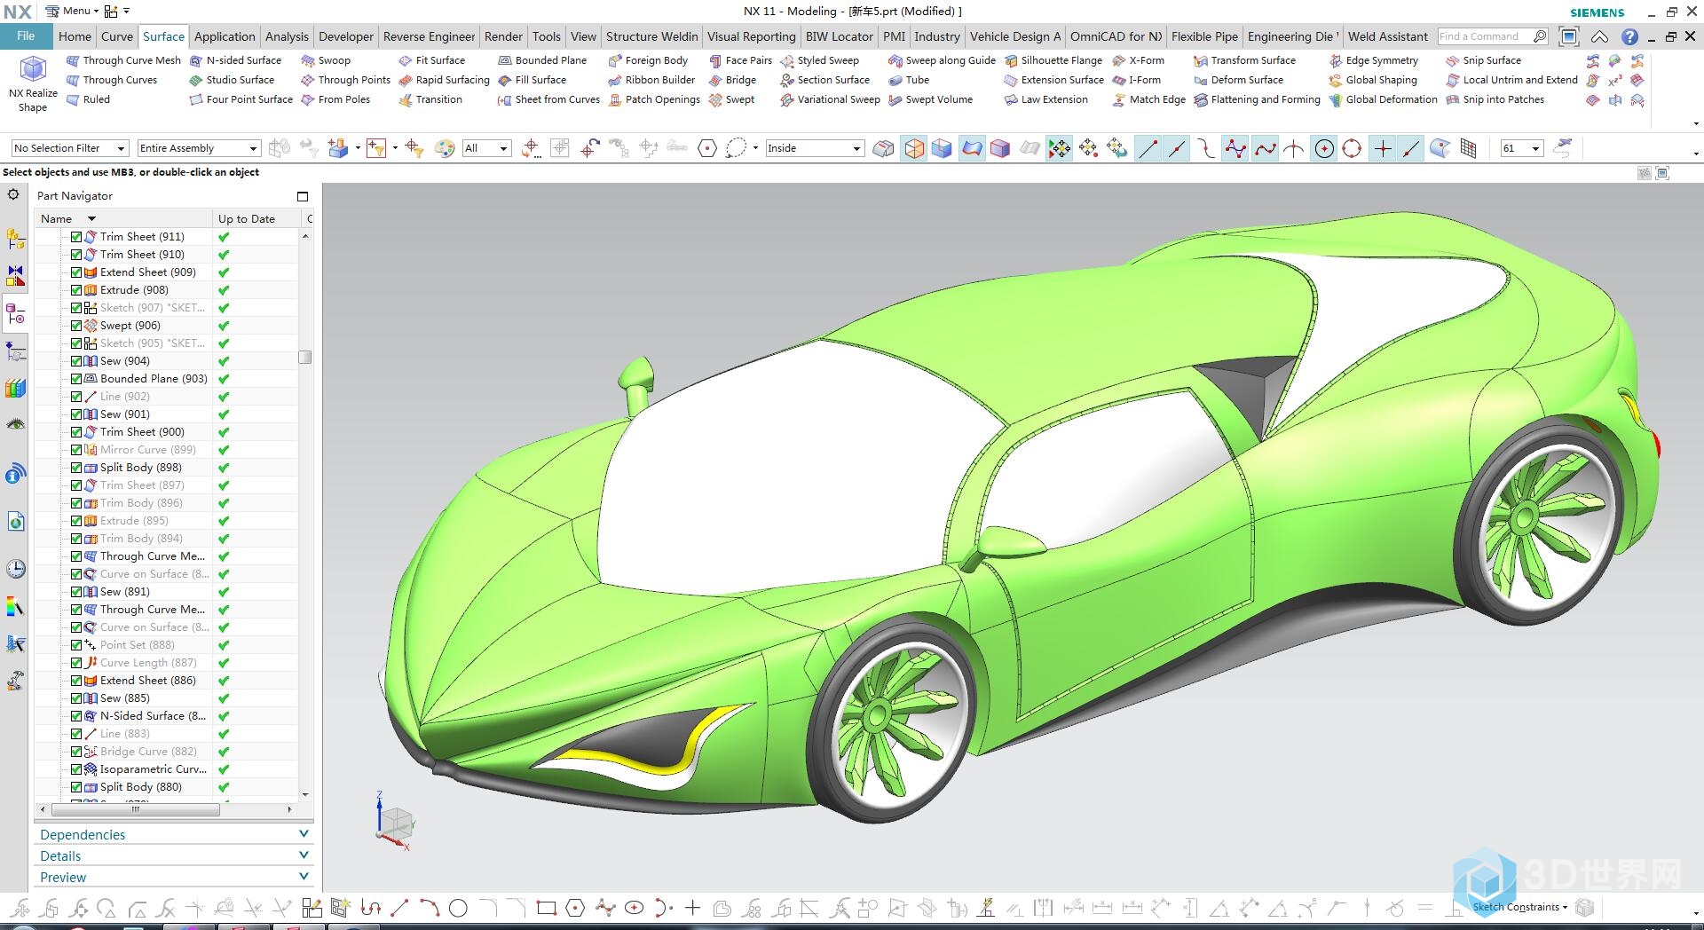Open Flattening and Forming tool
Viewport: 1704px width, 930px height.
[x=1257, y=99]
